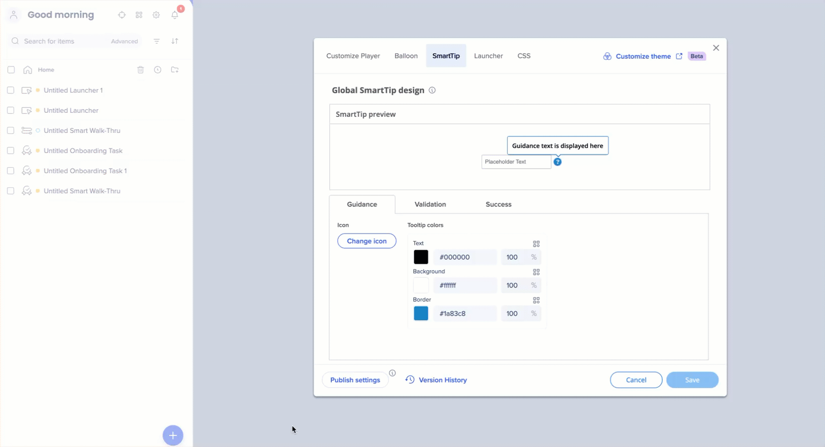
Task: Check the Untitled Onboarding Task checkbox
Action: point(11,151)
